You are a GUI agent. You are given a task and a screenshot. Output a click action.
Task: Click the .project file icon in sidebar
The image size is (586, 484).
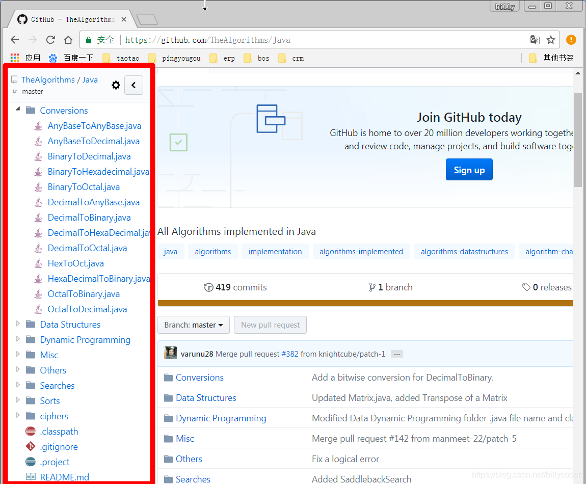point(31,462)
